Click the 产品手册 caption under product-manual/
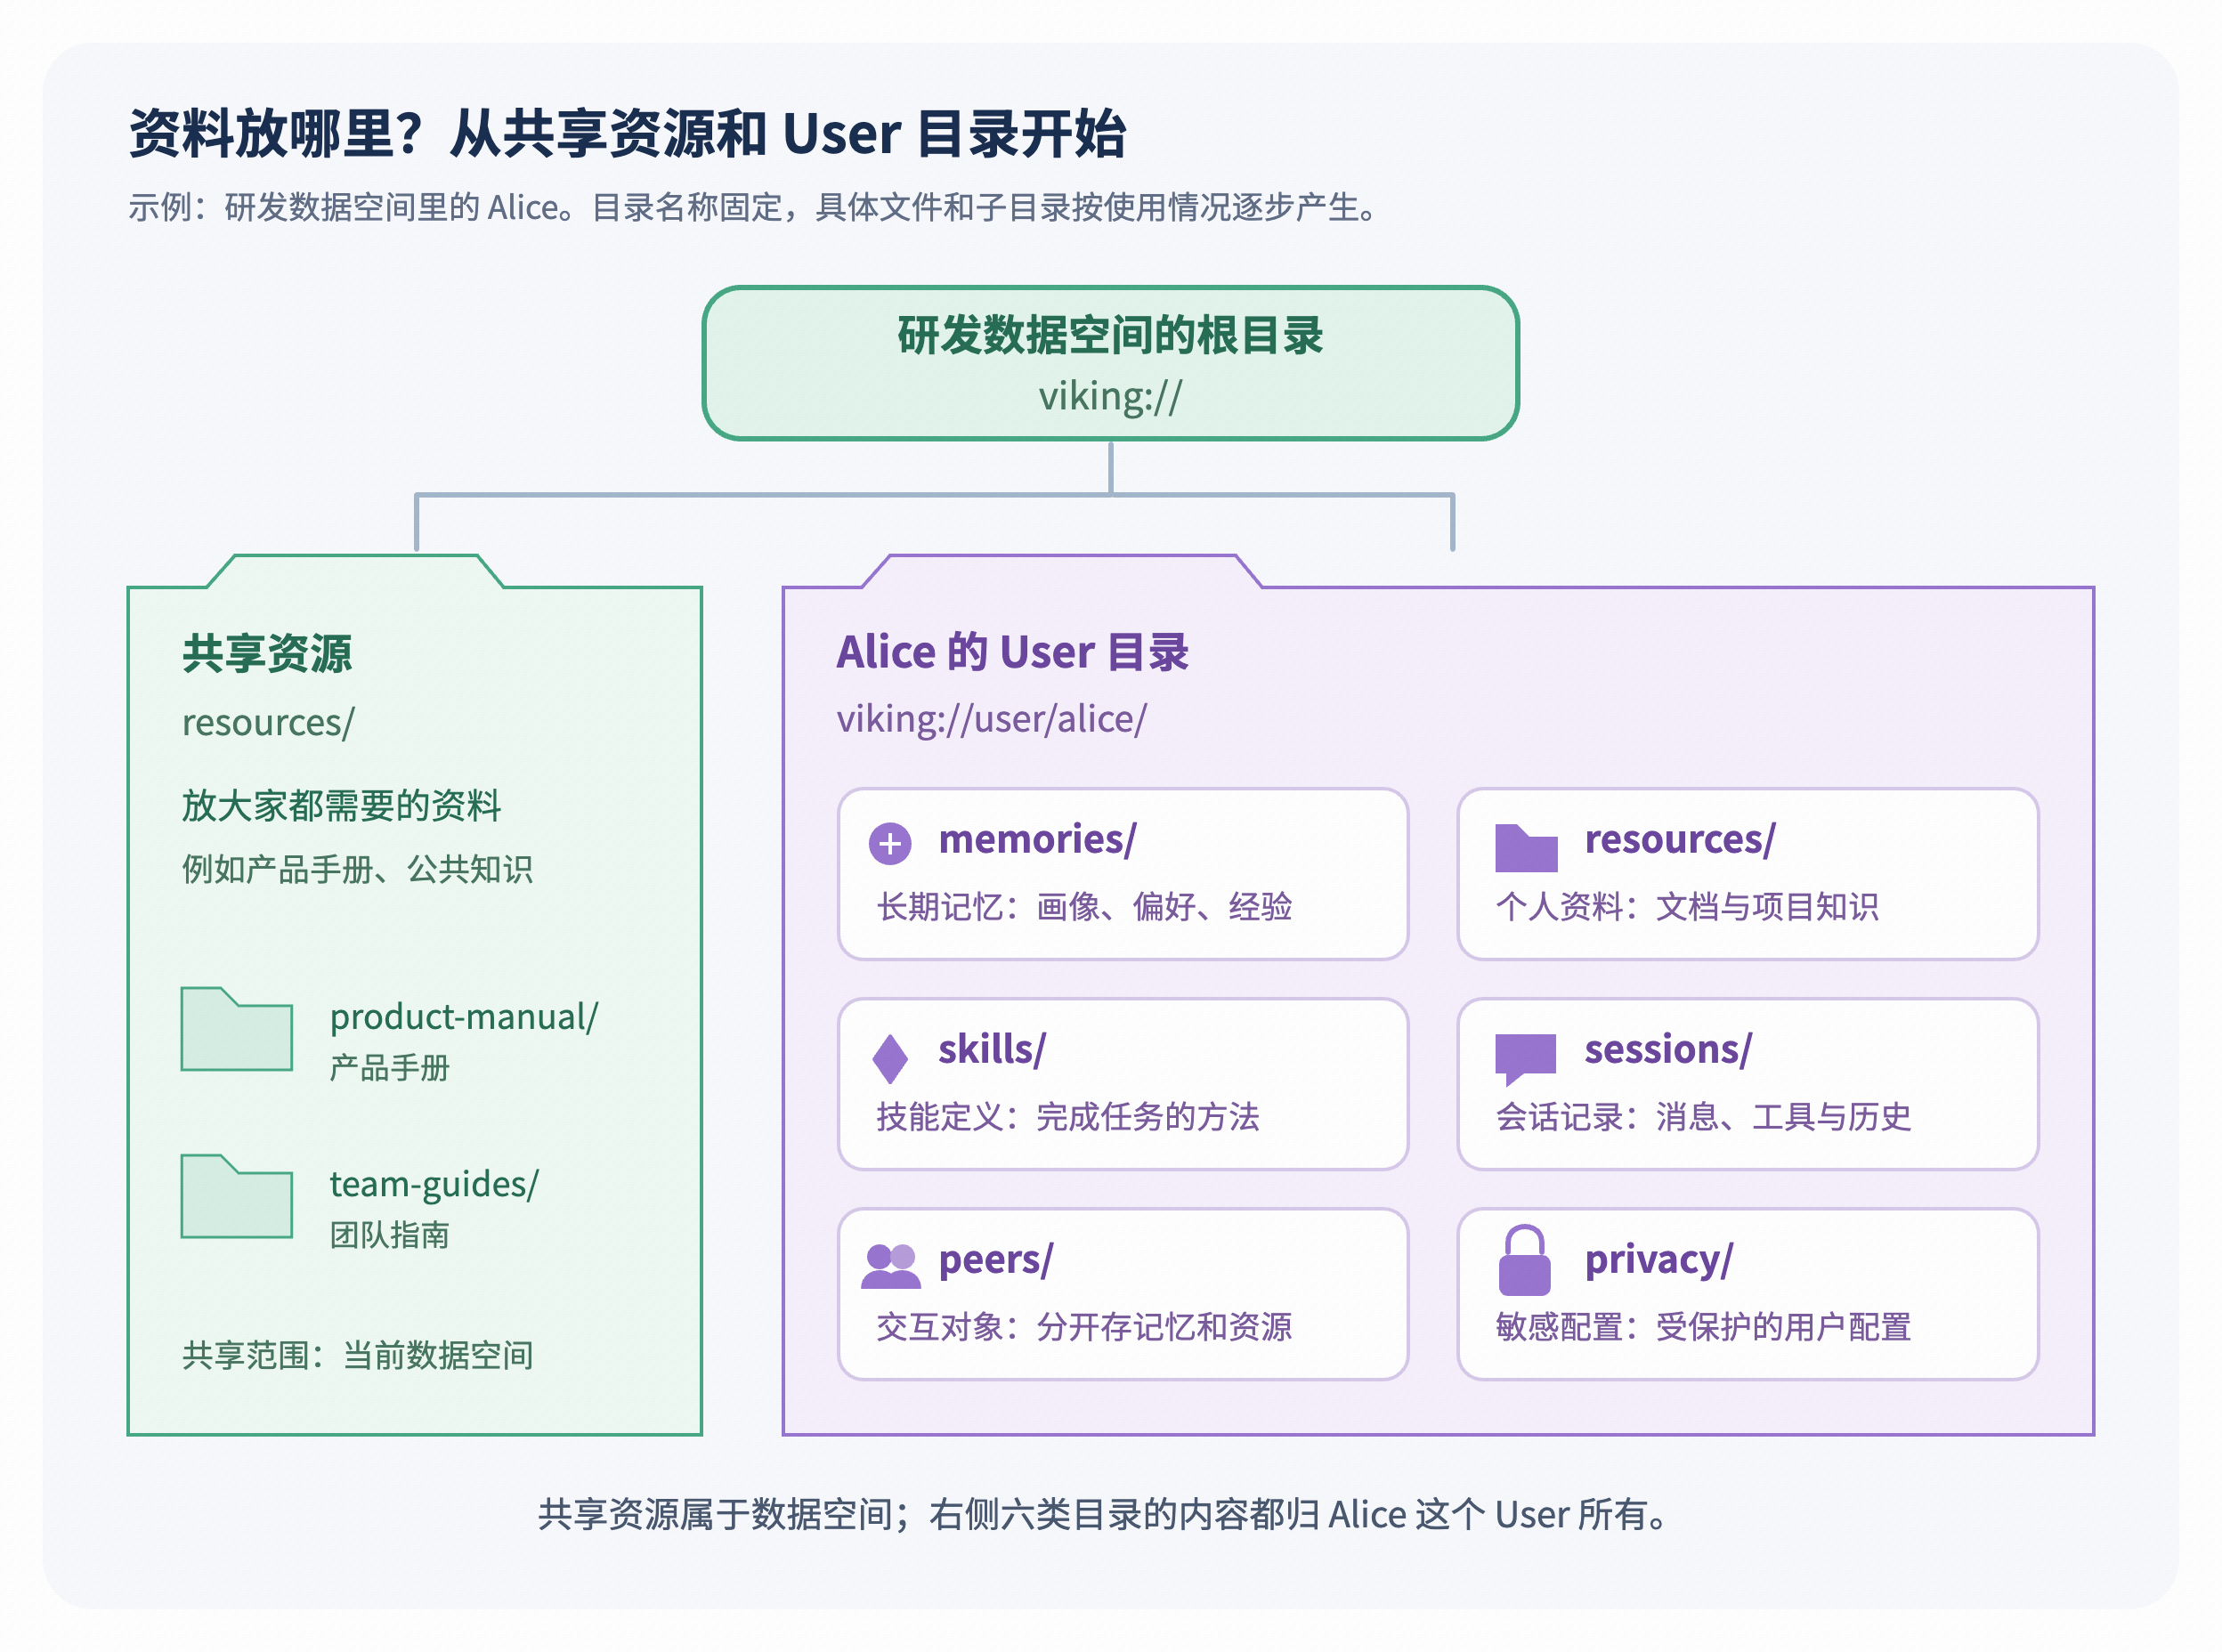The height and width of the screenshot is (1652, 2222). (x=389, y=1067)
